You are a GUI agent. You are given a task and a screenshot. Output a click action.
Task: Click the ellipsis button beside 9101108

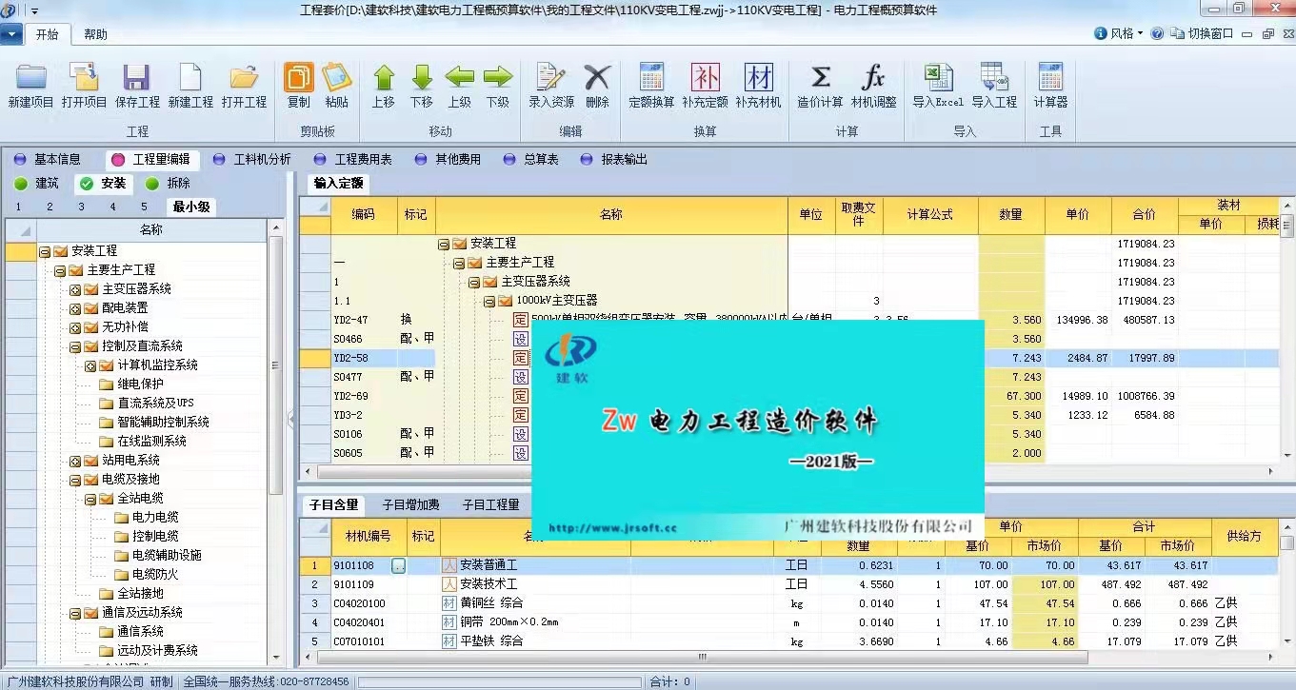(398, 565)
